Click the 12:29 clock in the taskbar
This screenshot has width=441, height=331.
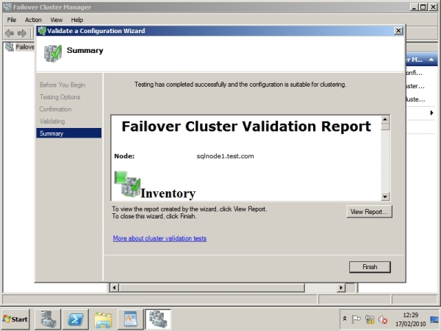(x=411, y=315)
